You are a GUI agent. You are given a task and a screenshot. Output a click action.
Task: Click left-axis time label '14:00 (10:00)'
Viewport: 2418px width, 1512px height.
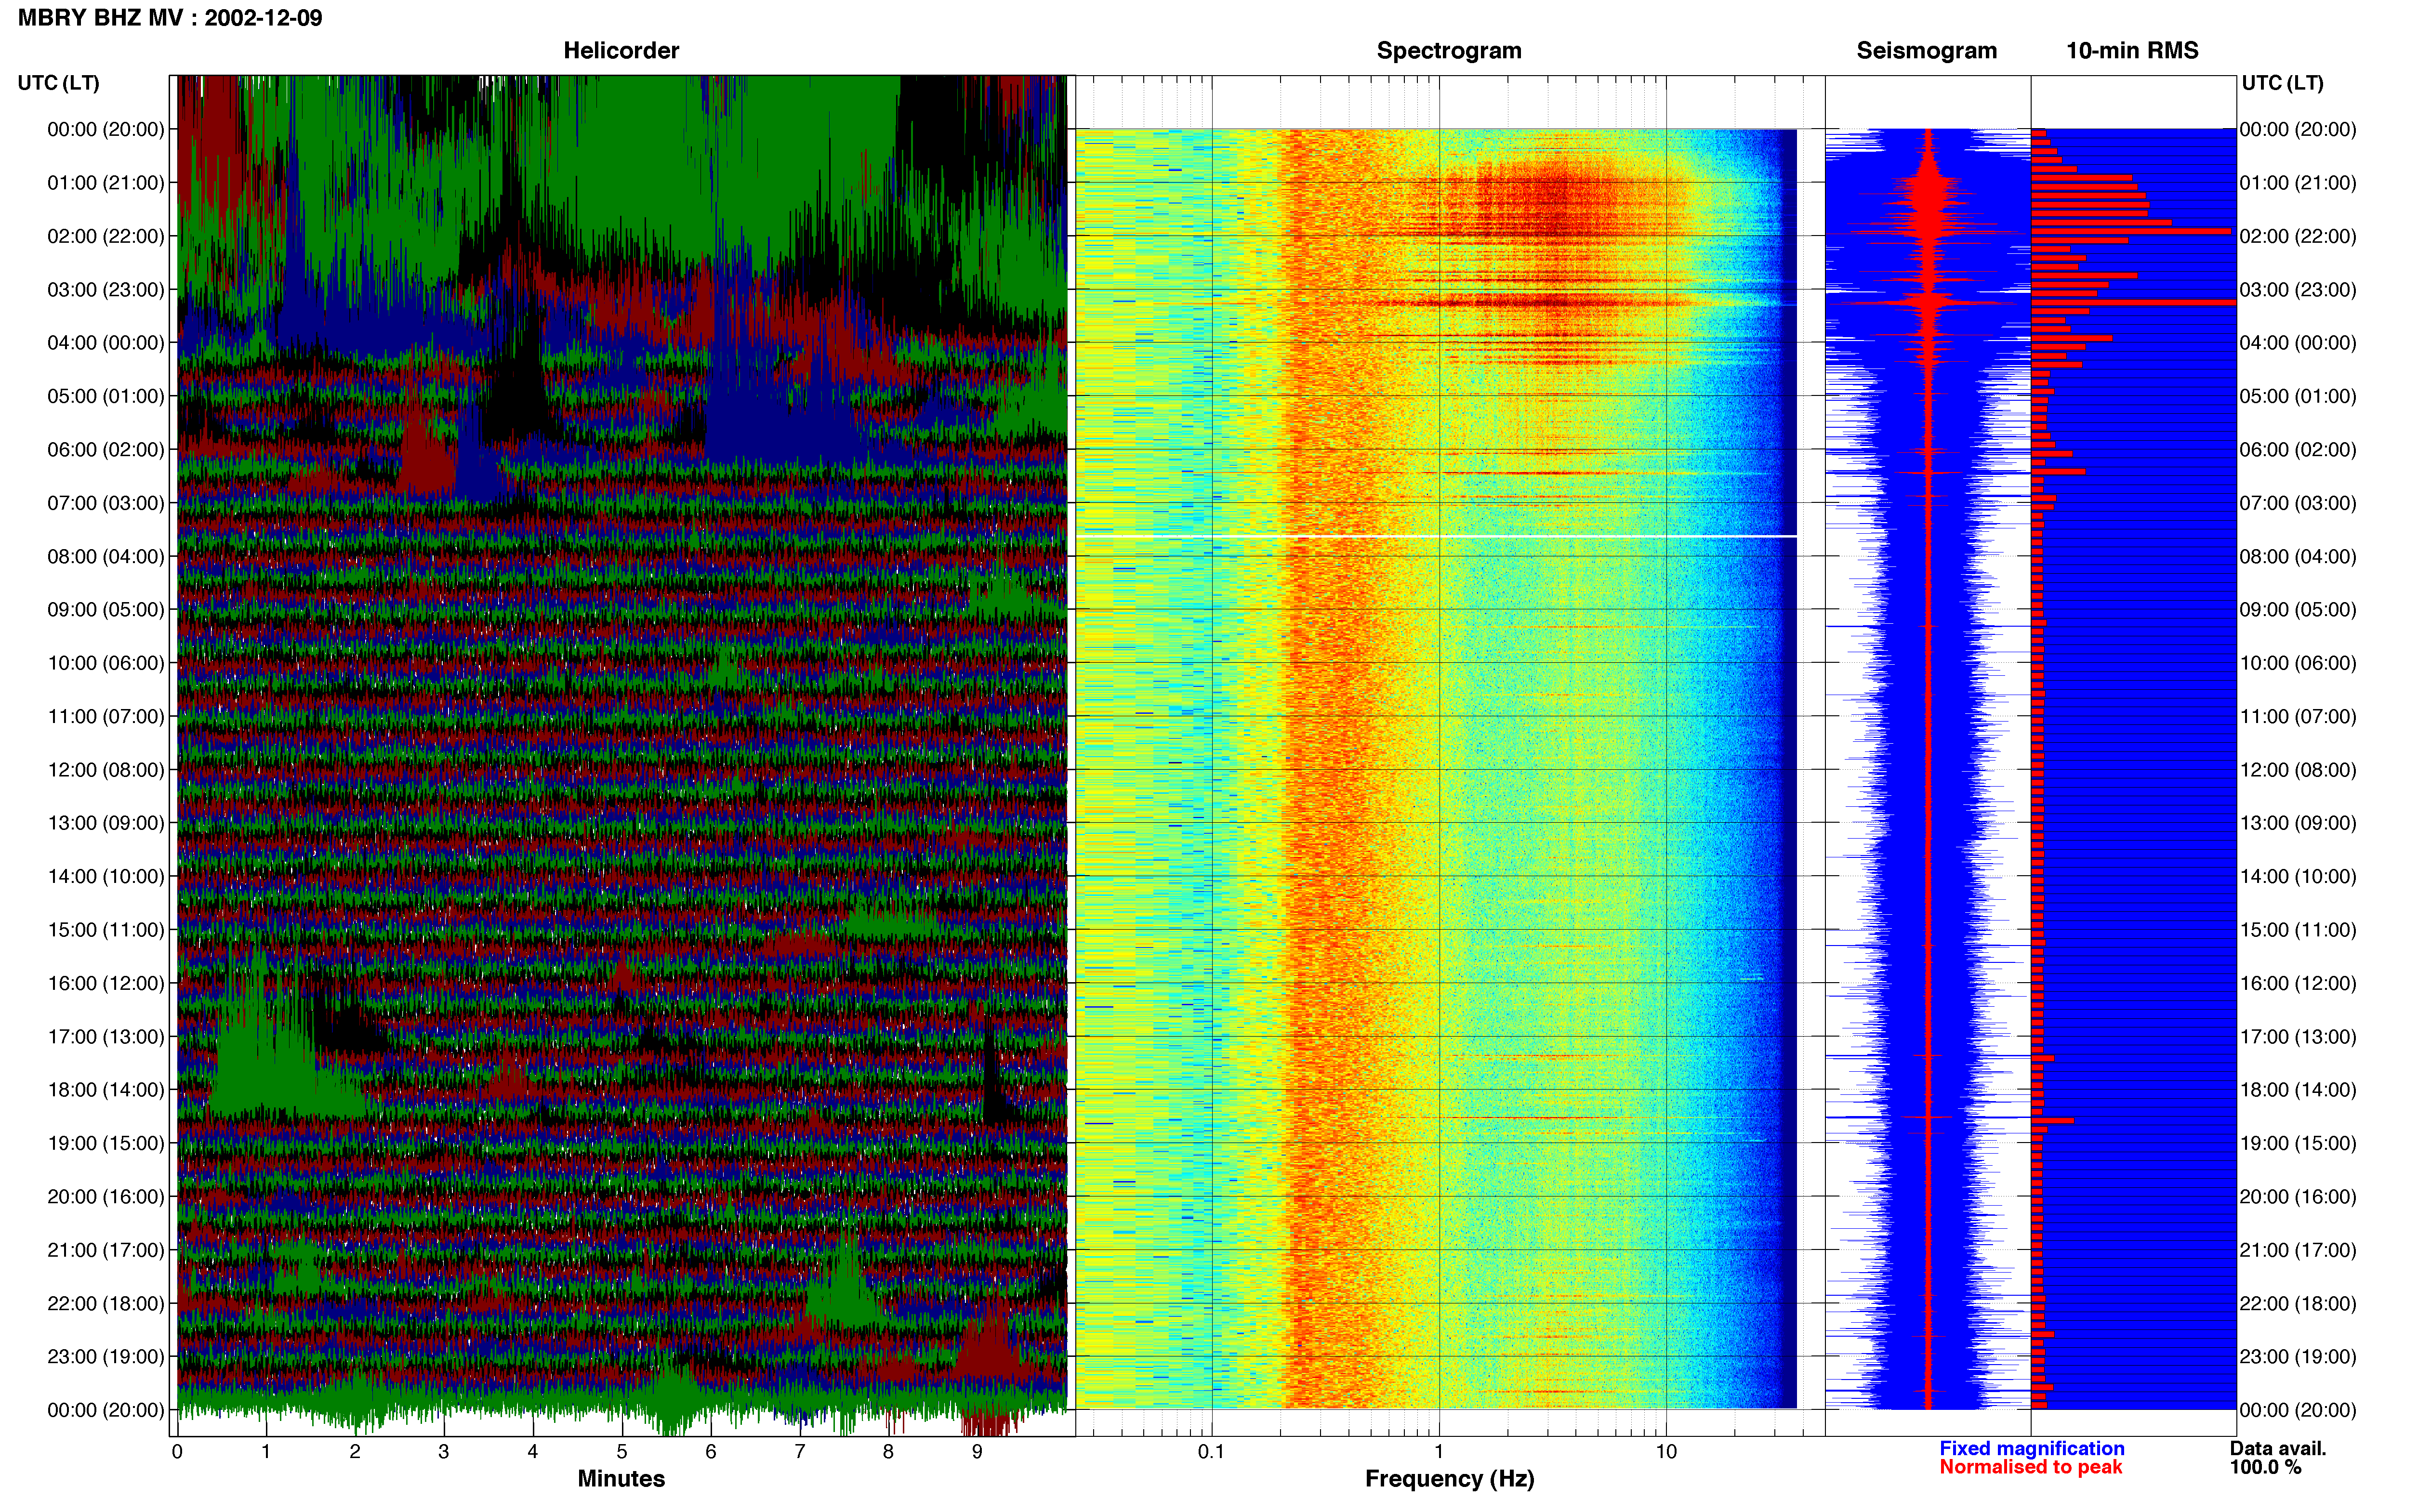click(106, 877)
